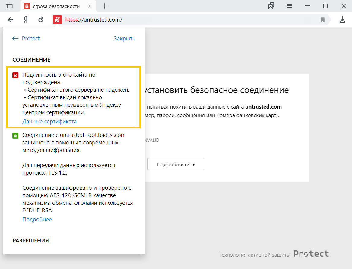This screenshot has width=352, height=269.
Task: Click 'Соединение с untrusted-root.badssl.com' text
Action: point(74,135)
